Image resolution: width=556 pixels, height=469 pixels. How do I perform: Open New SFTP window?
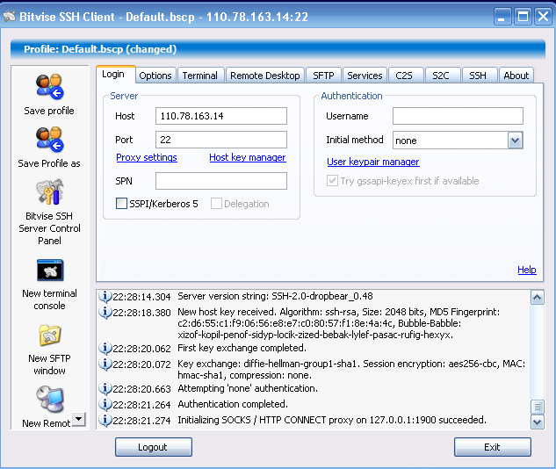pos(50,335)
